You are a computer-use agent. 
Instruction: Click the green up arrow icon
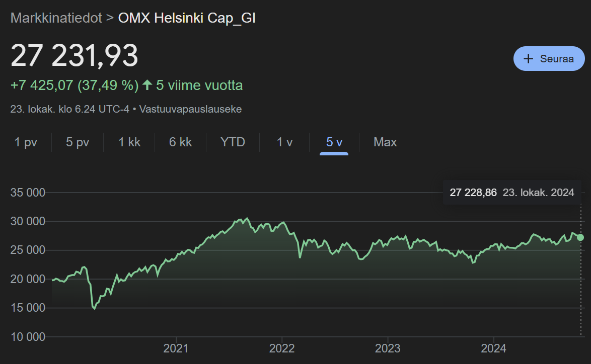147,85
